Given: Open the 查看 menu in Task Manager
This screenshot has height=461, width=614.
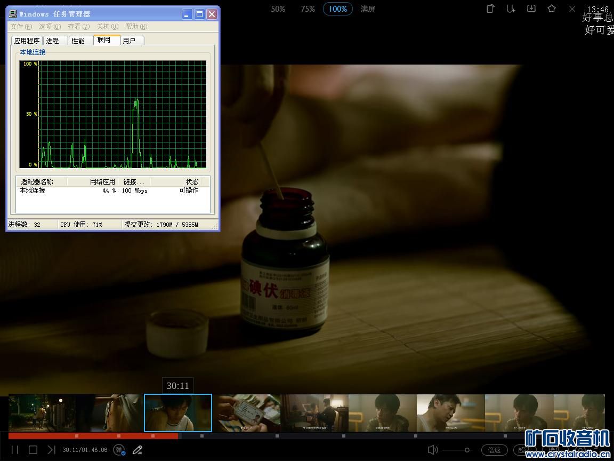Looking at the screenshot, I should tap(79, 27).
